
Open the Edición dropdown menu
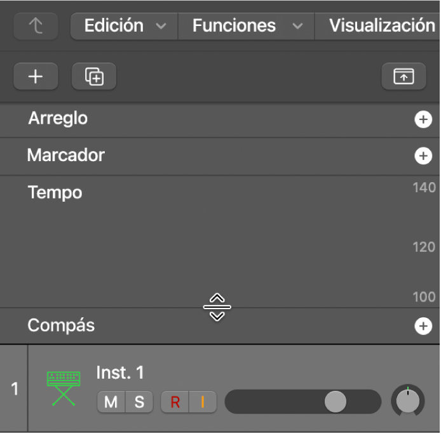click(125, 26)
